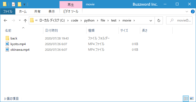
Task: Switch to the 表示 ribbon tab
Action: 52,12
